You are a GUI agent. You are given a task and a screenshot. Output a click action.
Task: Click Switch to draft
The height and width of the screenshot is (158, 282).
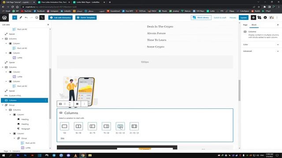coord(220,18)
